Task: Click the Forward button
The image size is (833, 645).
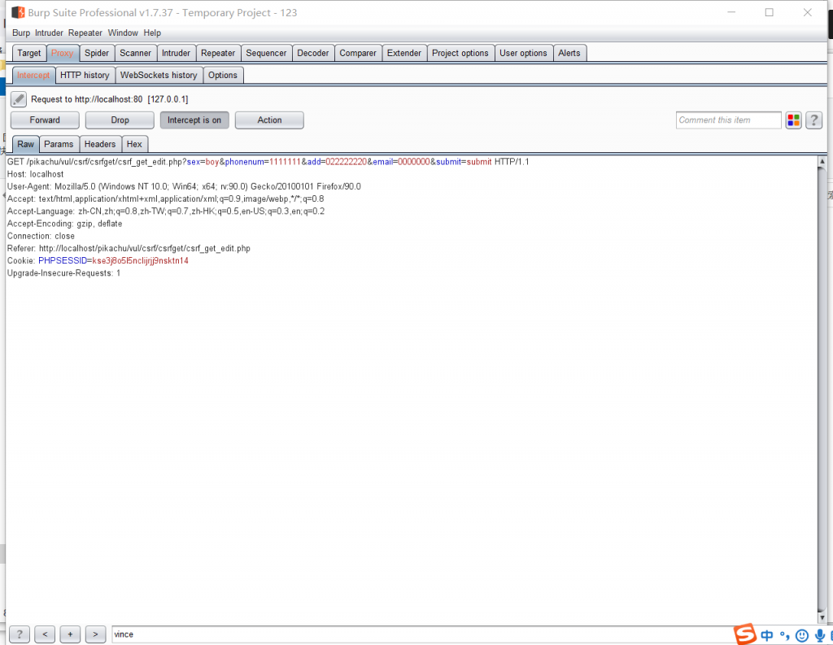Action: tap(45, 120)
